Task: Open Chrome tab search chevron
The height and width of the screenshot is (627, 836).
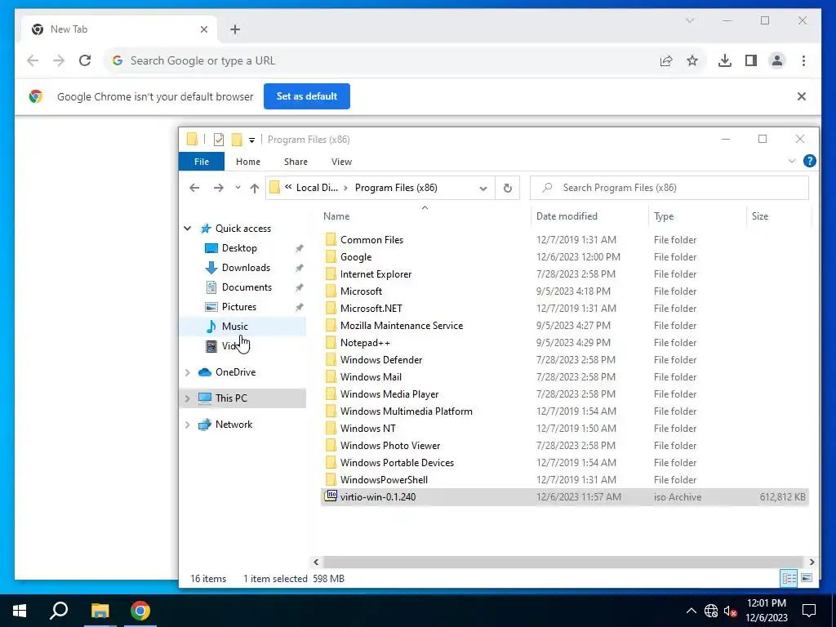Action: (689, 20)
